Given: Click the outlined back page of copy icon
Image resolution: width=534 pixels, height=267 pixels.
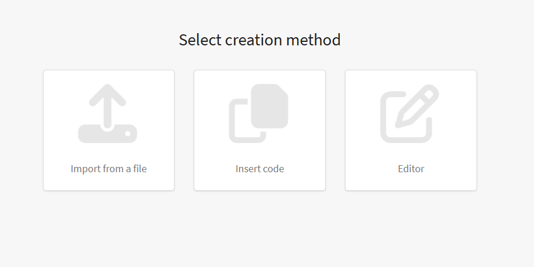Looking at the screenshot, I should click(247, 121).
